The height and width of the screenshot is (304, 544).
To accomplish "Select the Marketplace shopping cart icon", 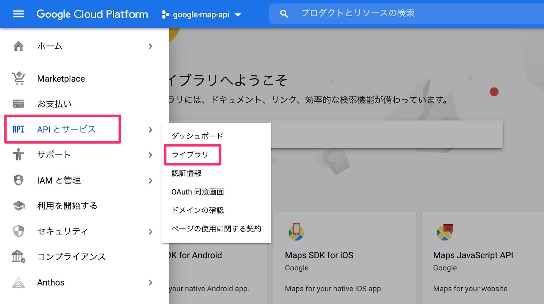I will (18, 78).
